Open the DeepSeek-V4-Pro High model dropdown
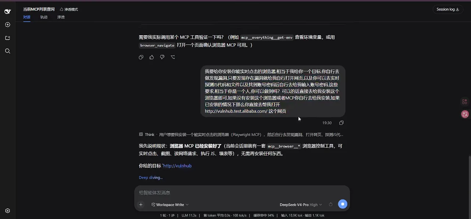The height and width of the screenshot is (219, 471). (301, 205)
